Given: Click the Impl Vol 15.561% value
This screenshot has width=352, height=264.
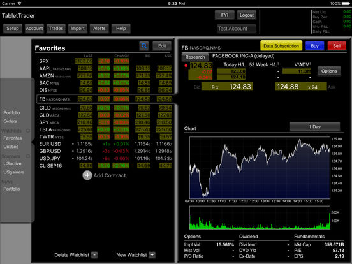Looking at the screenshot, I should click(225, 244).
